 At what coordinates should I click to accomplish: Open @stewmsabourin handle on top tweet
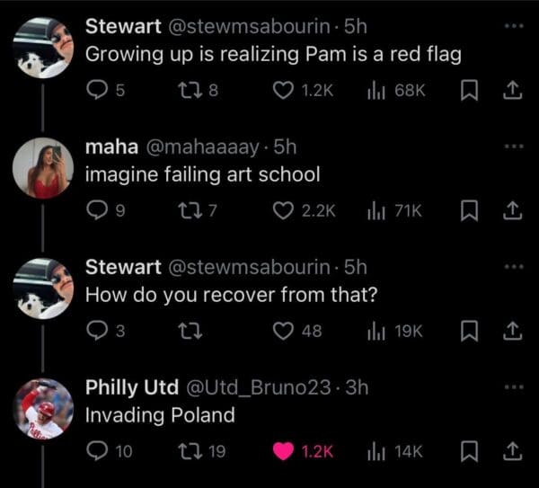pyautogui.click(x=249, y=26)
